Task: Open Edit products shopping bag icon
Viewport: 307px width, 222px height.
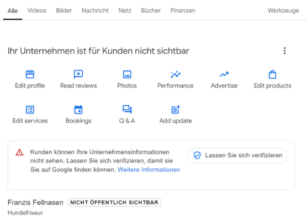Action: (272, 74)
